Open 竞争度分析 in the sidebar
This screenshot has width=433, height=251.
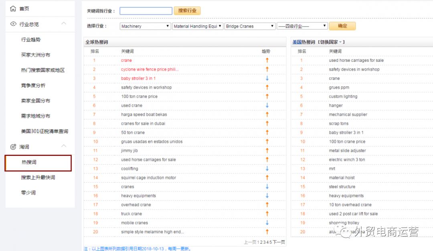pos(33,85)
